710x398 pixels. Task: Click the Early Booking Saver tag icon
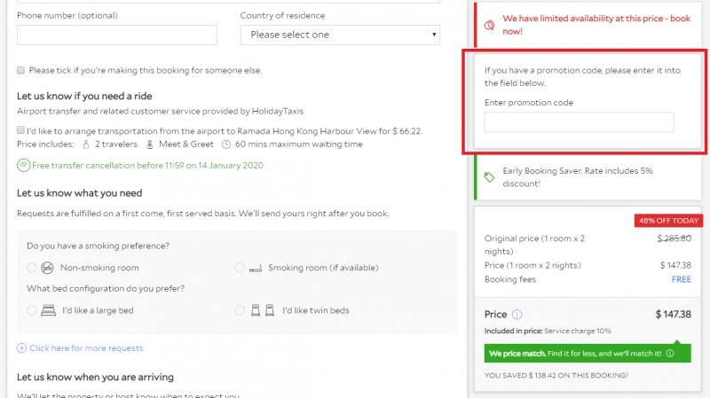(490, 176)
